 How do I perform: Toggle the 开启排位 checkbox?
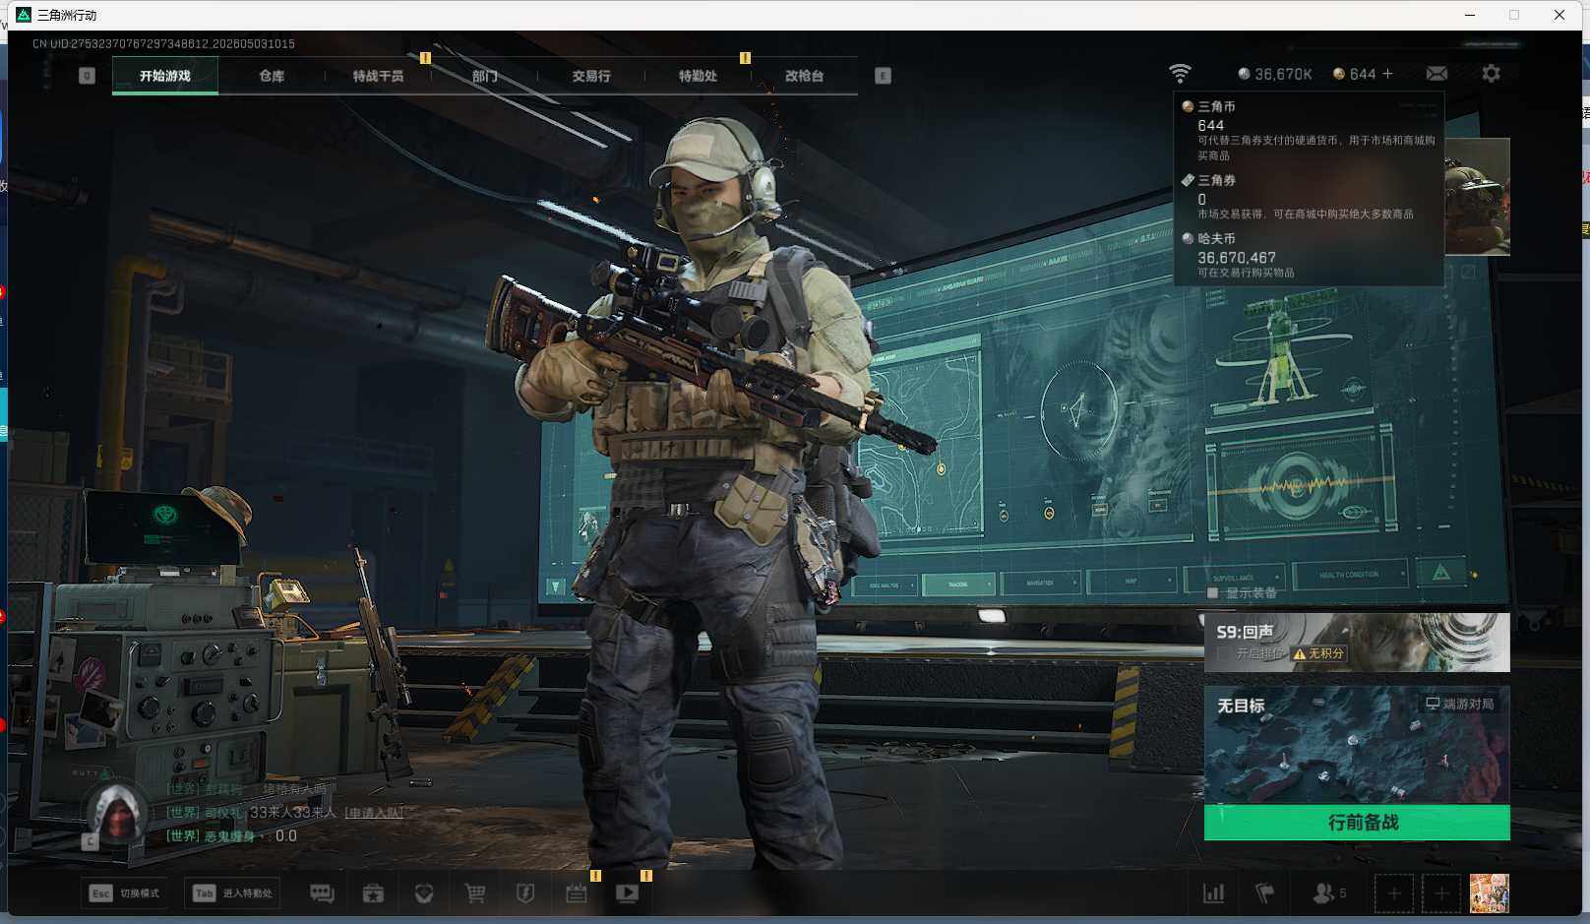(1223, 653)
